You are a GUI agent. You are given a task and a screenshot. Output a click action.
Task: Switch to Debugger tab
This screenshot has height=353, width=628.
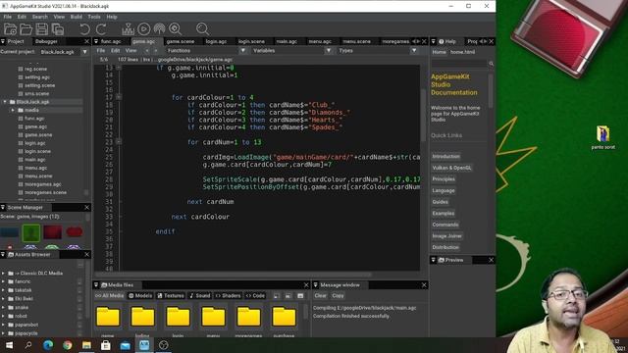[x=46, y=41]
